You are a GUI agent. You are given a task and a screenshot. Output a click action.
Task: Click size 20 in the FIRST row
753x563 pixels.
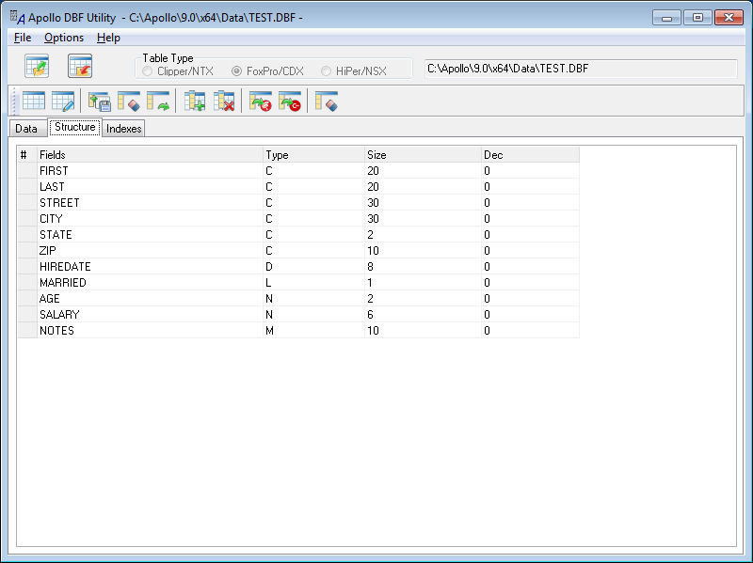point(373,171)
